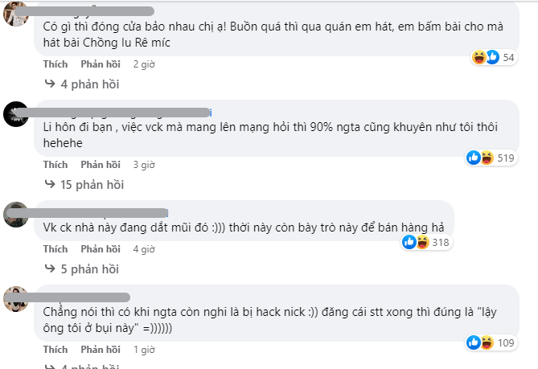Open the avatar of the 'Chồng lu Rê míc' commenter
538x369 pixels.
pyautogui.click(x=15, y=14)
